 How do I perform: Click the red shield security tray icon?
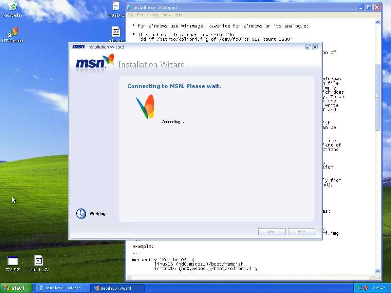click(366, 288)
